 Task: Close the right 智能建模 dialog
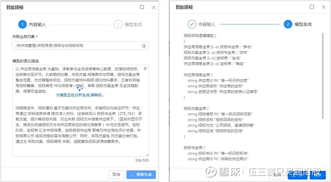coord(324,7)
